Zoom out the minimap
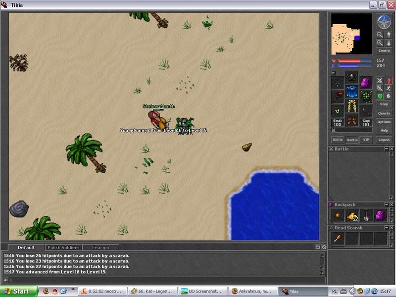This screenshot has width=396, height=297. click(x=380, y=35)
